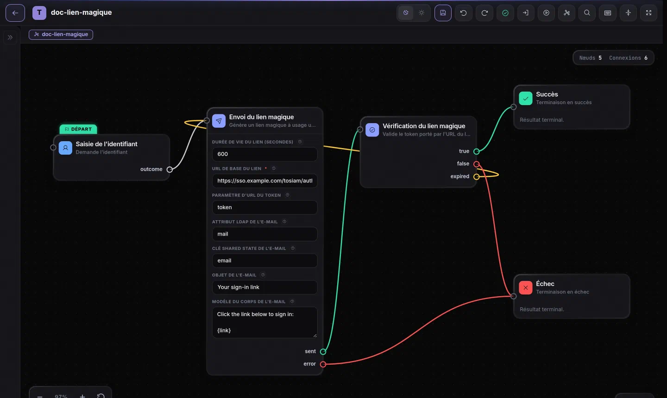The width and height of the screenshot is (667, 398).
Task: Show help for URL de base du lien
Action: 274,168
